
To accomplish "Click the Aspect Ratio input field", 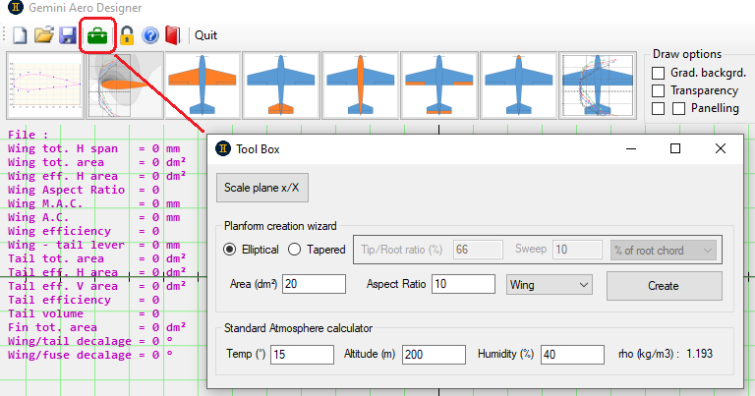I will (x=463, y=284).
